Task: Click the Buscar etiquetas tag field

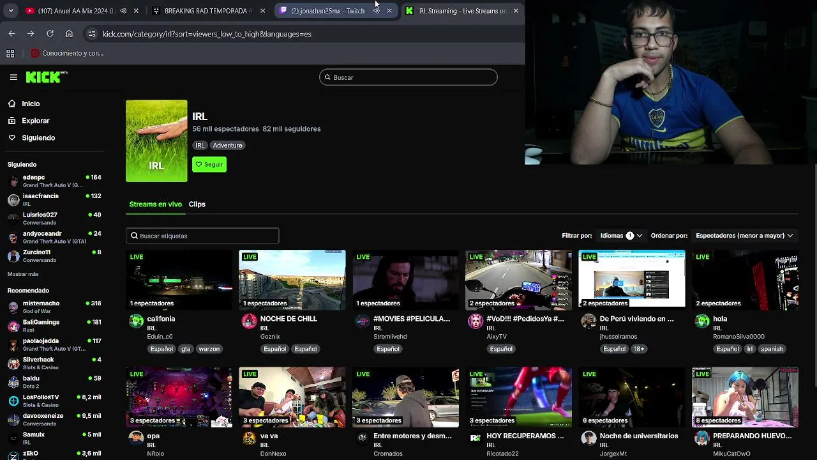Action: tap(202, 236)
